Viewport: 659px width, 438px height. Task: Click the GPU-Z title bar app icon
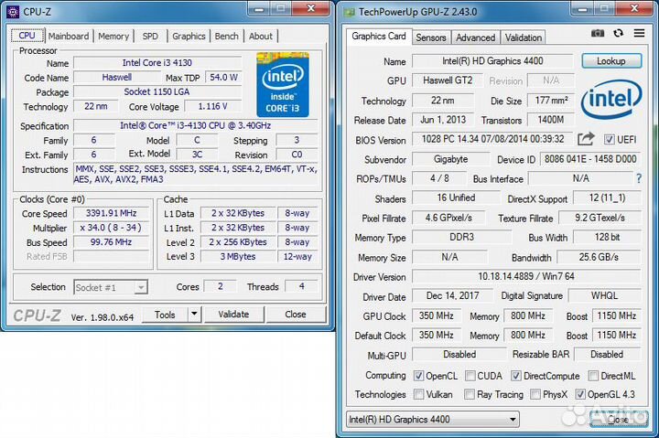(350, 12)
